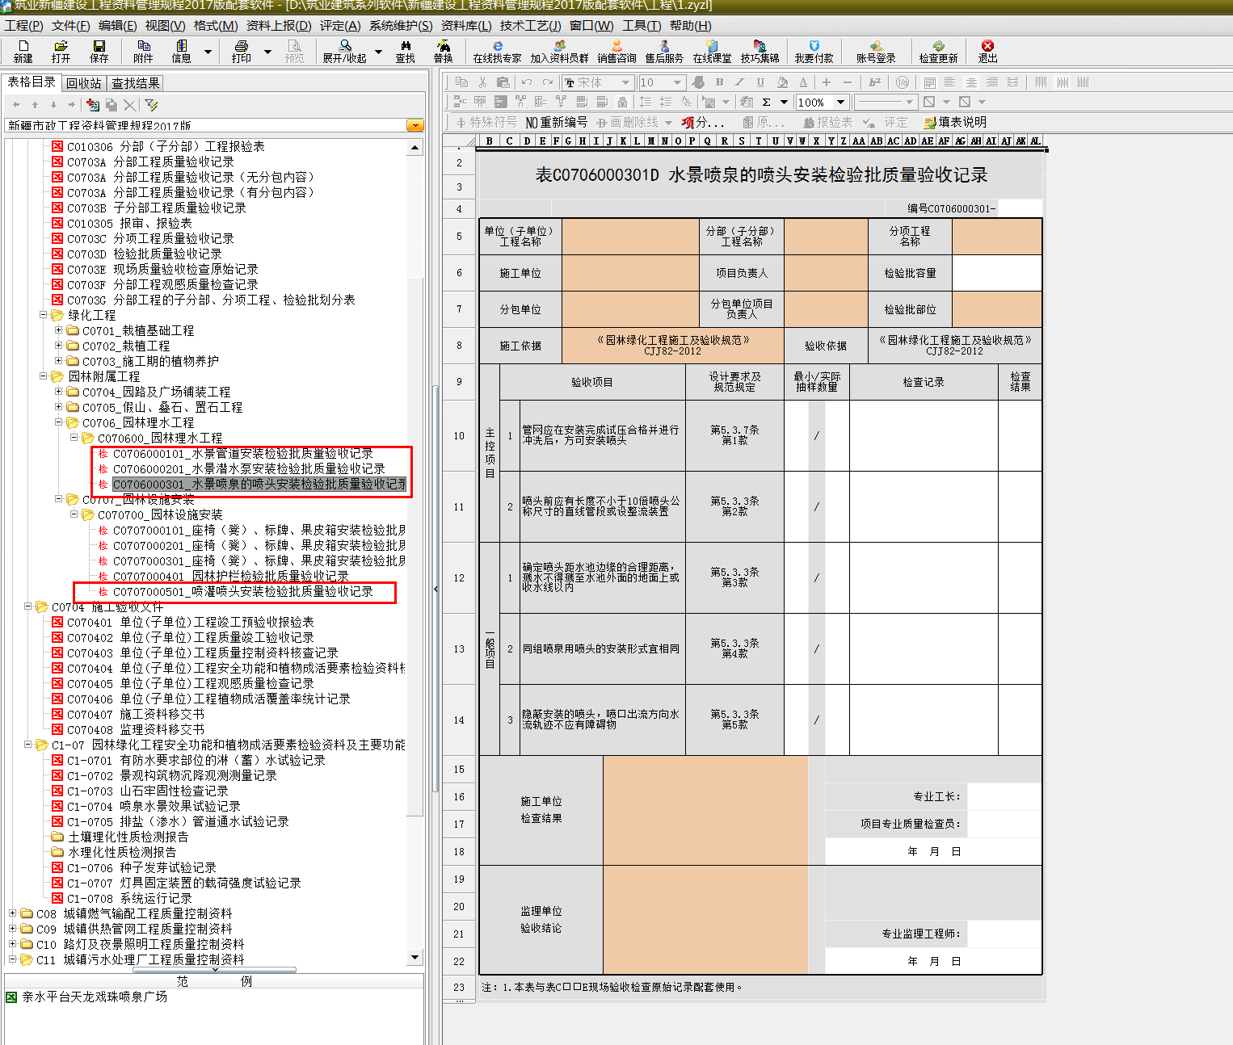1233x1045 pixels.
Task: Click the Σ sum formula icon
Action: [x=766, y=102]
